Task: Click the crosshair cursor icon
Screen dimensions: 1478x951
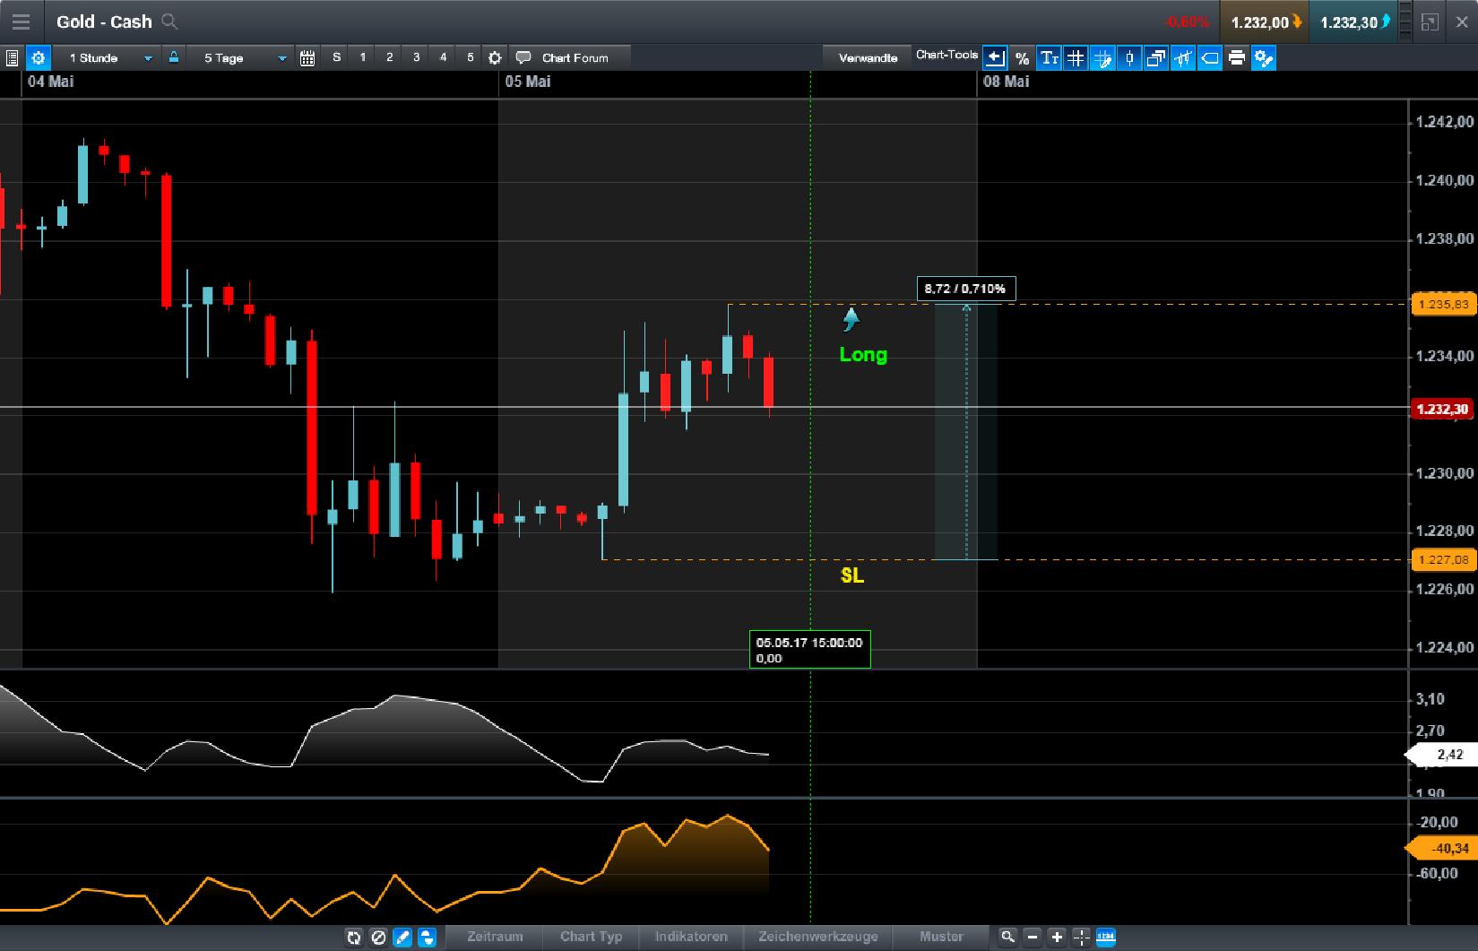Action: point(1082,937)
